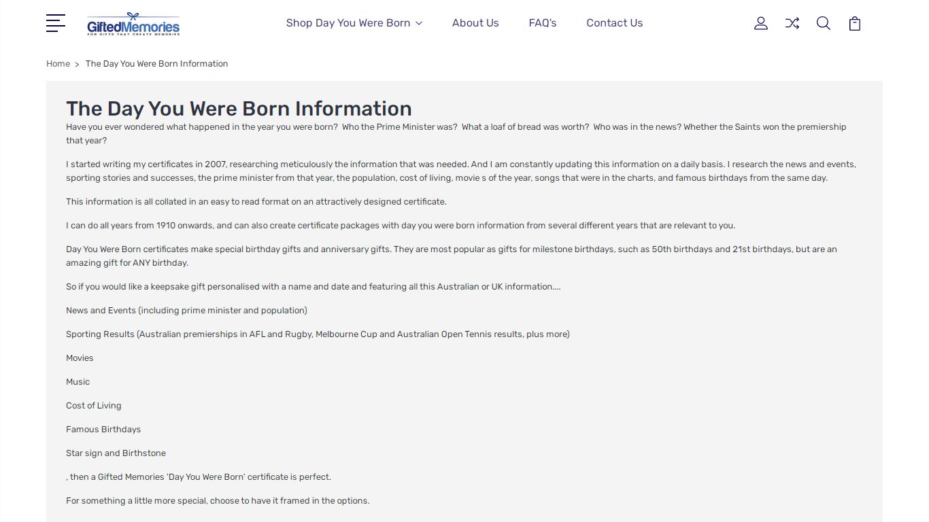Click paragraph starting 'I started writing my certificates'
The height and width of the screenshot is (522, 929).
point(461,171)
